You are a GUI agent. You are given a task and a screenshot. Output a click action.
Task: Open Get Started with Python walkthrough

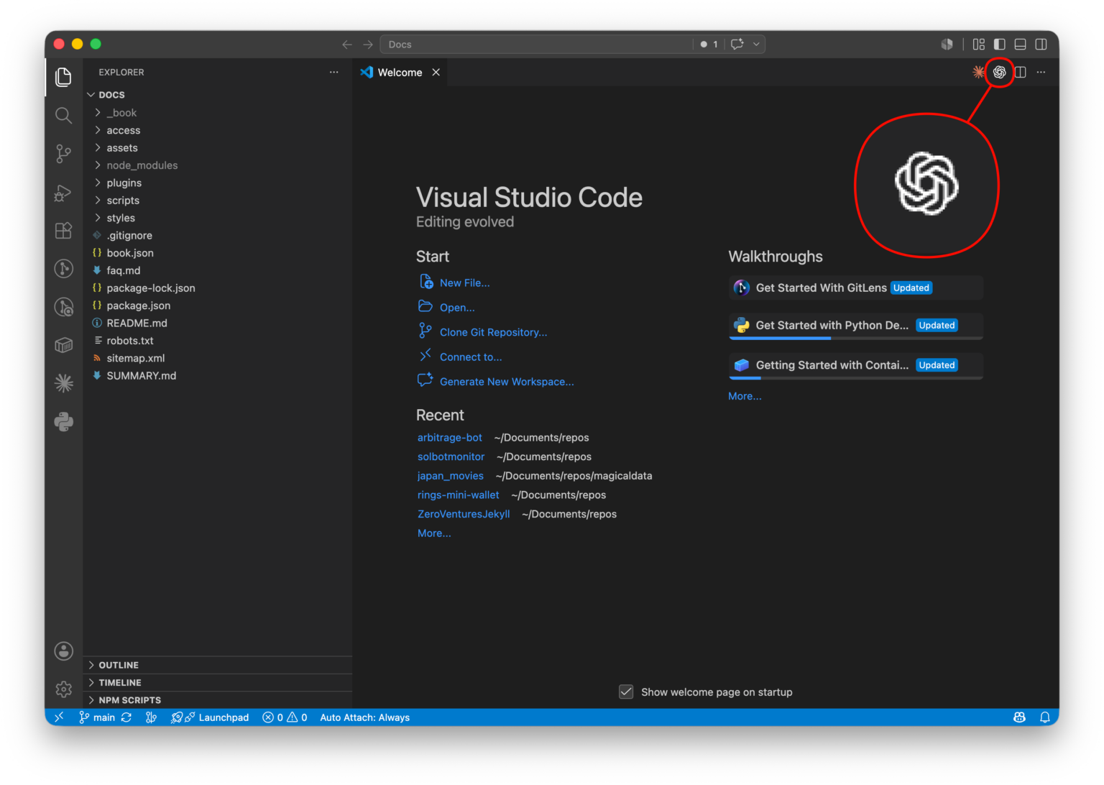(855, 325)
